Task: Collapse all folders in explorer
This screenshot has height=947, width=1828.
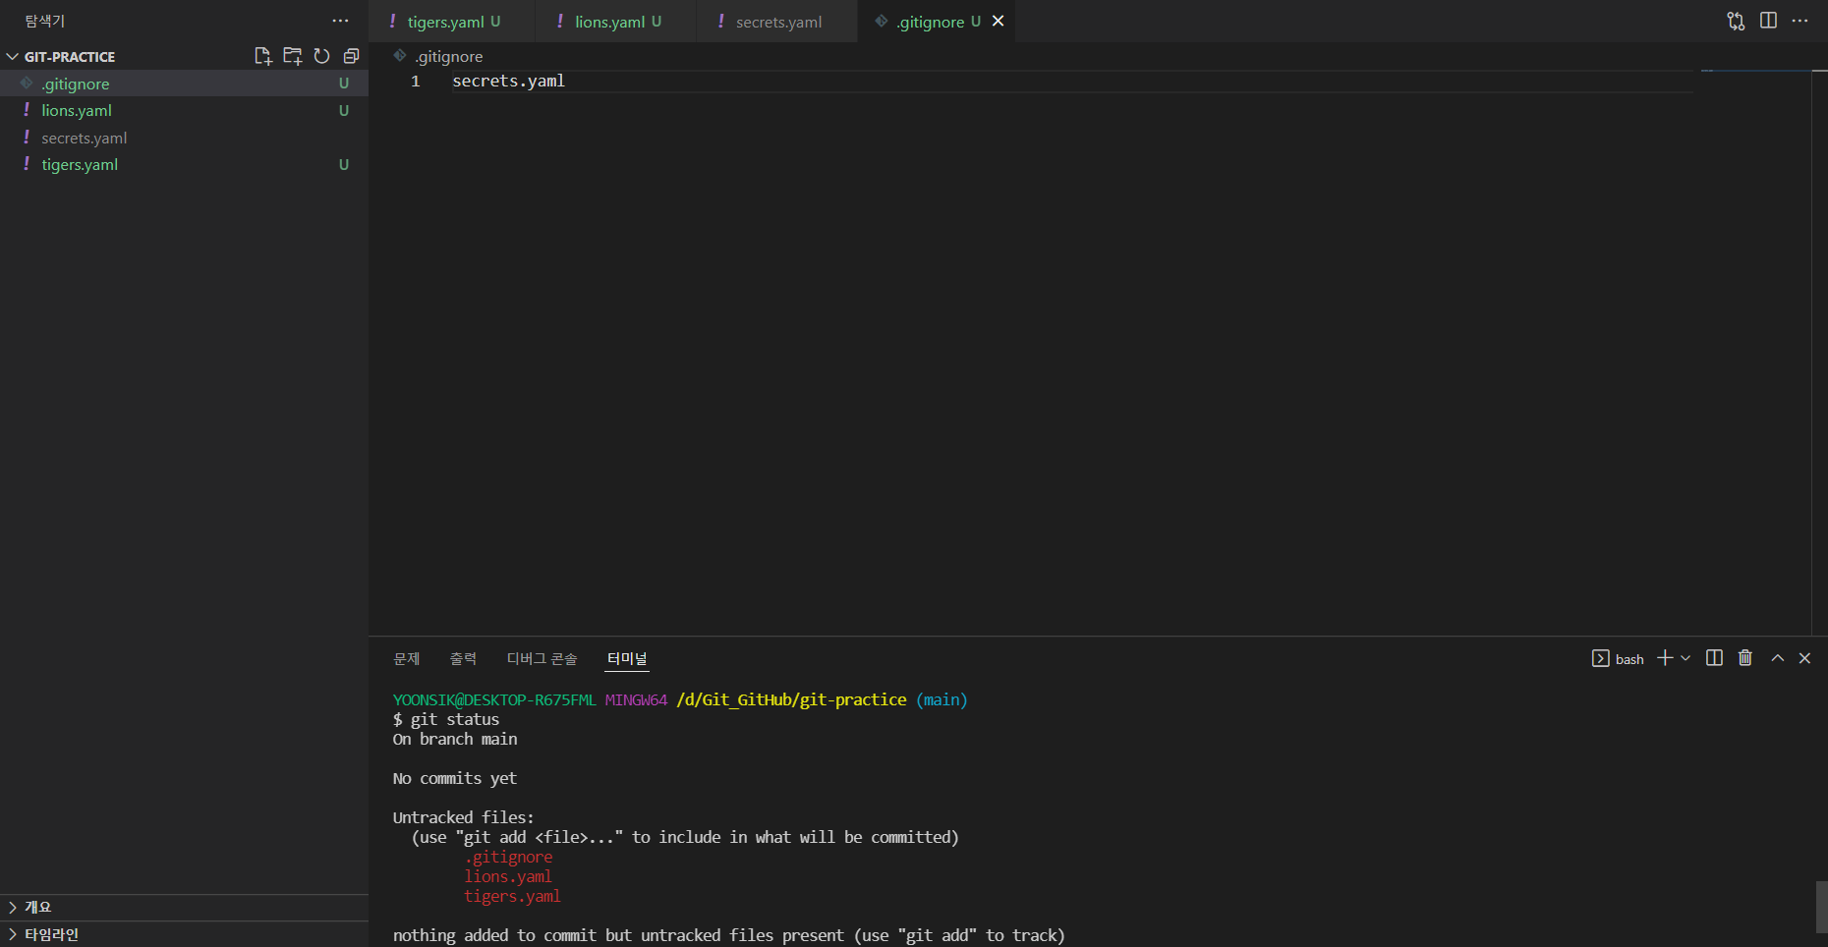Action: [351, 56]
